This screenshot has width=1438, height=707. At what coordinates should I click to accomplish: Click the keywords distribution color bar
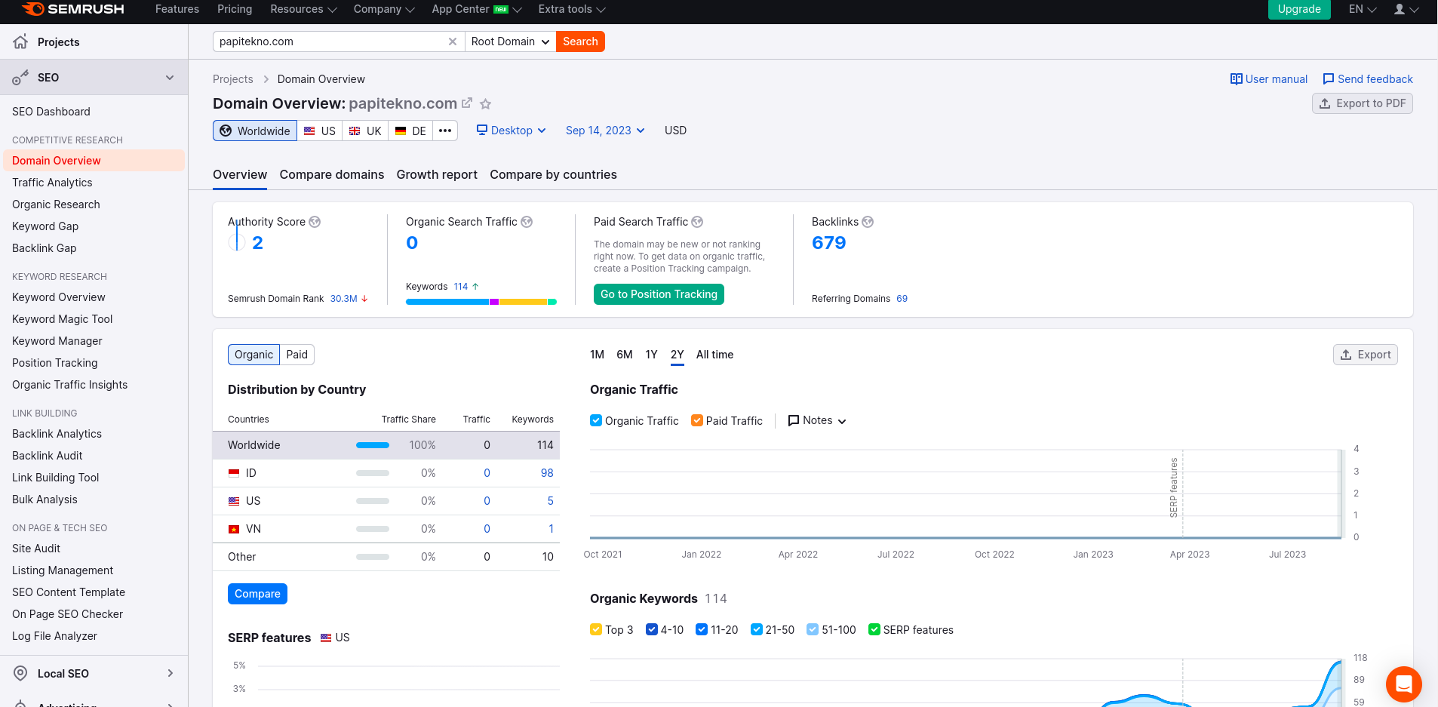481,302
